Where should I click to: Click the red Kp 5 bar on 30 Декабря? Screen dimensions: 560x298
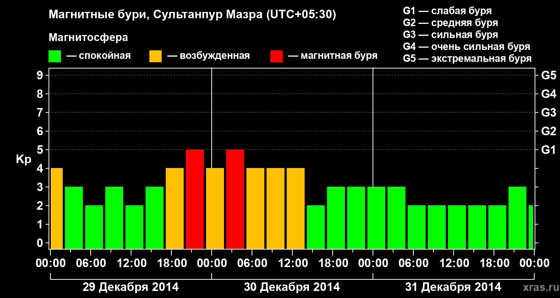click(235, 199)
